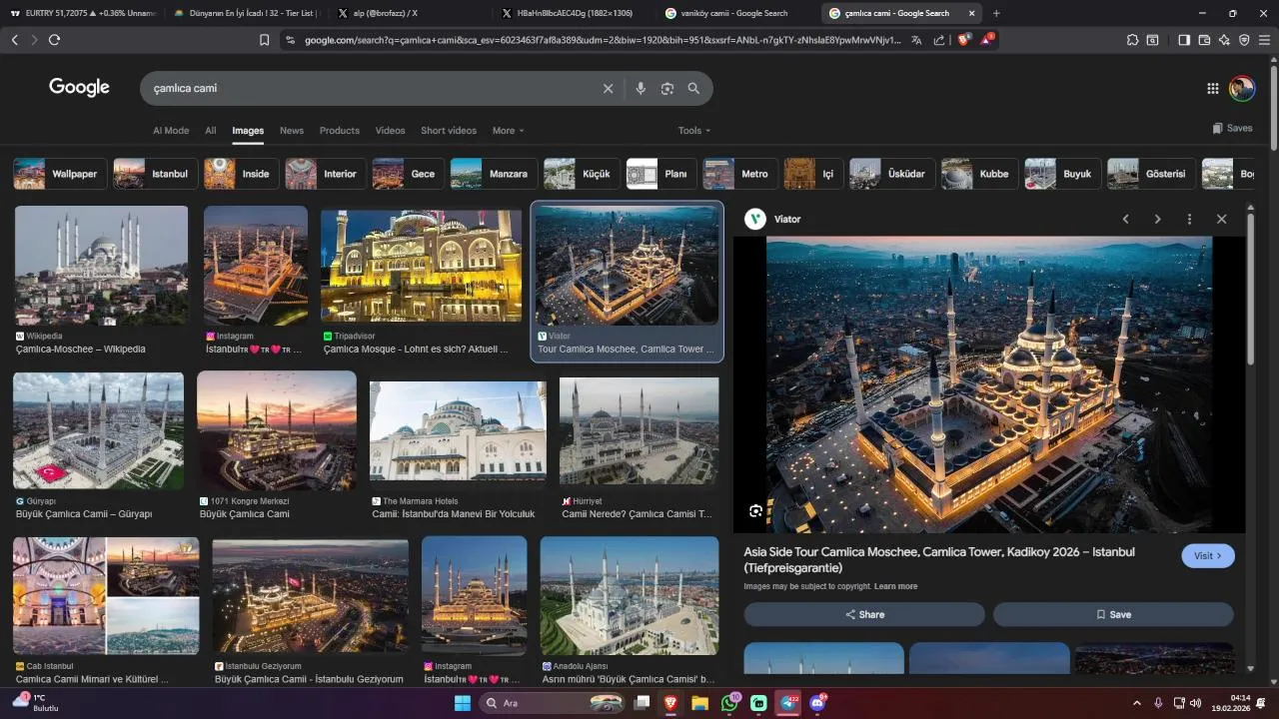Filter images by Gece chip
The height and width of the screenshot is (719, 1279).
click(407, 174)
